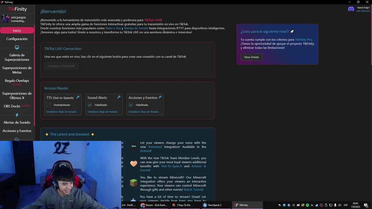Open the TTS wrench settings icon
This screenshot has height=209, width=372.
pos(78,97)
